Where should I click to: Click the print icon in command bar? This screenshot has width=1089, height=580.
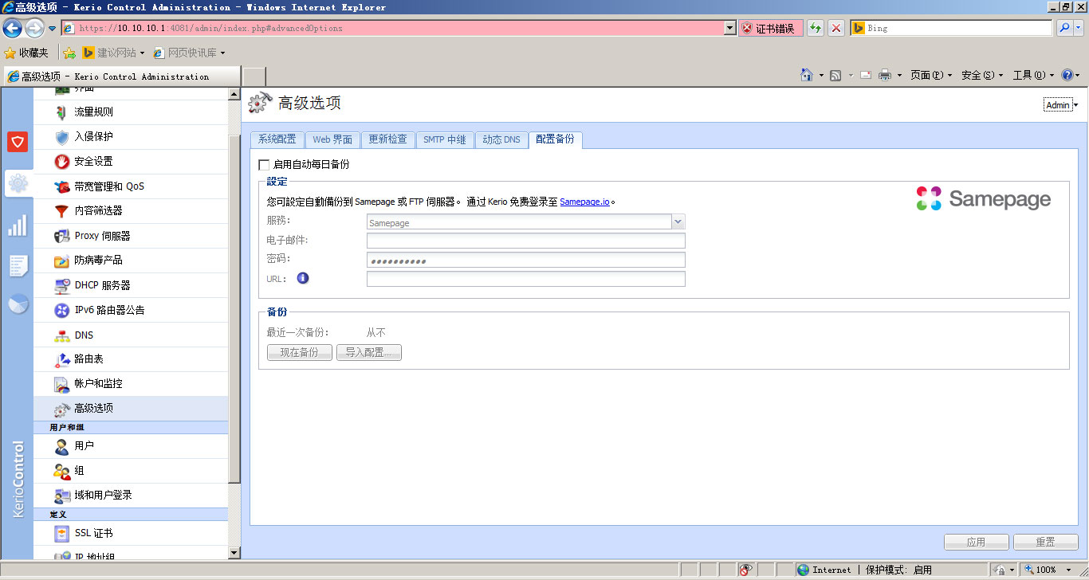tap(885, 75)
